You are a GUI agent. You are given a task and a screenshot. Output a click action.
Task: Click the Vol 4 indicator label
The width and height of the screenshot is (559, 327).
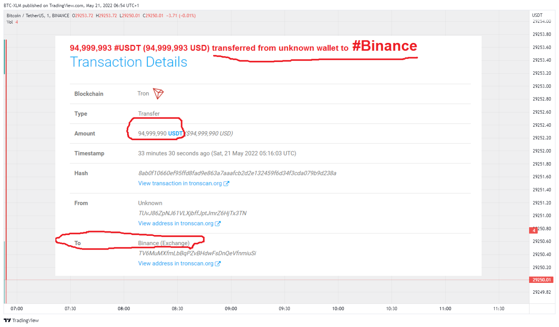click(x=12, y=22)
